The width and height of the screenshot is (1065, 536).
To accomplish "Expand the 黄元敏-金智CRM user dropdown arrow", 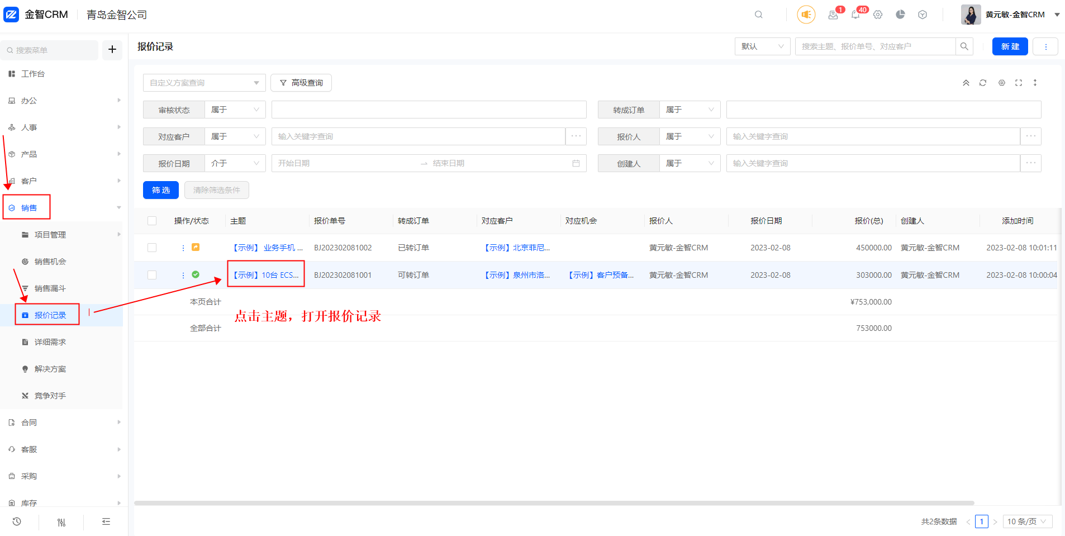I will point(1057,15).
